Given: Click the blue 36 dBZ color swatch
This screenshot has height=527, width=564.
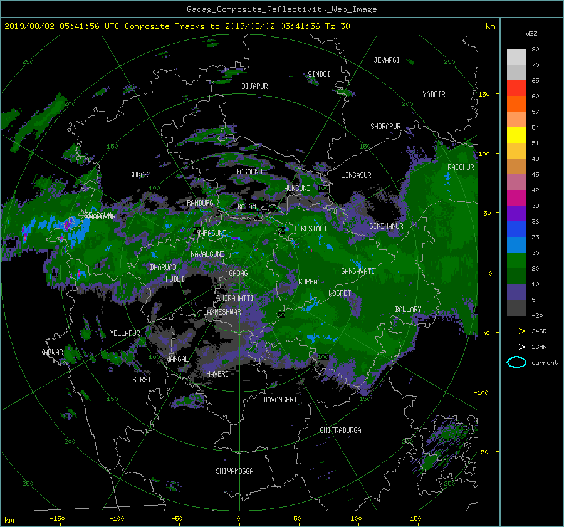Looking at the screenshot, I should pos(516,229).
